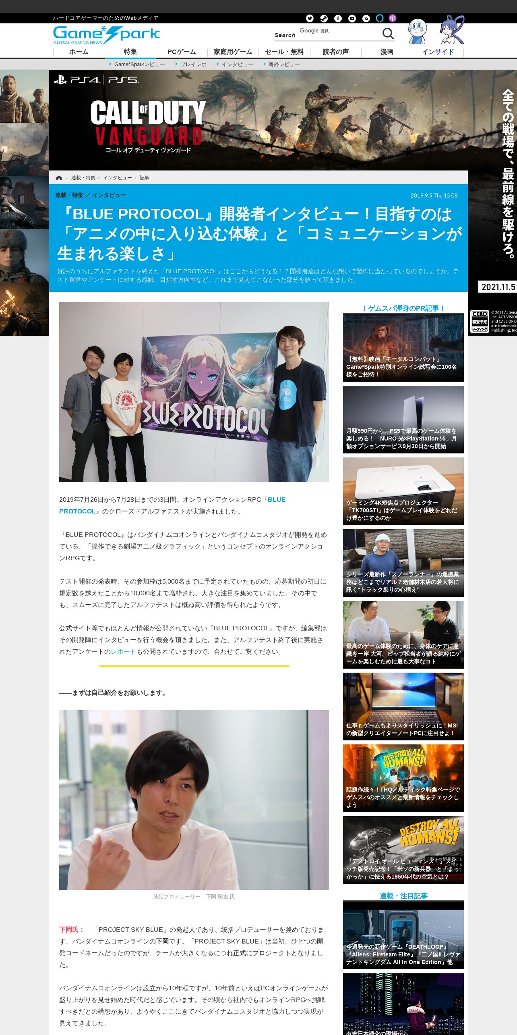
Task: Open the developers group photo with poster
Action: point(194,392)
